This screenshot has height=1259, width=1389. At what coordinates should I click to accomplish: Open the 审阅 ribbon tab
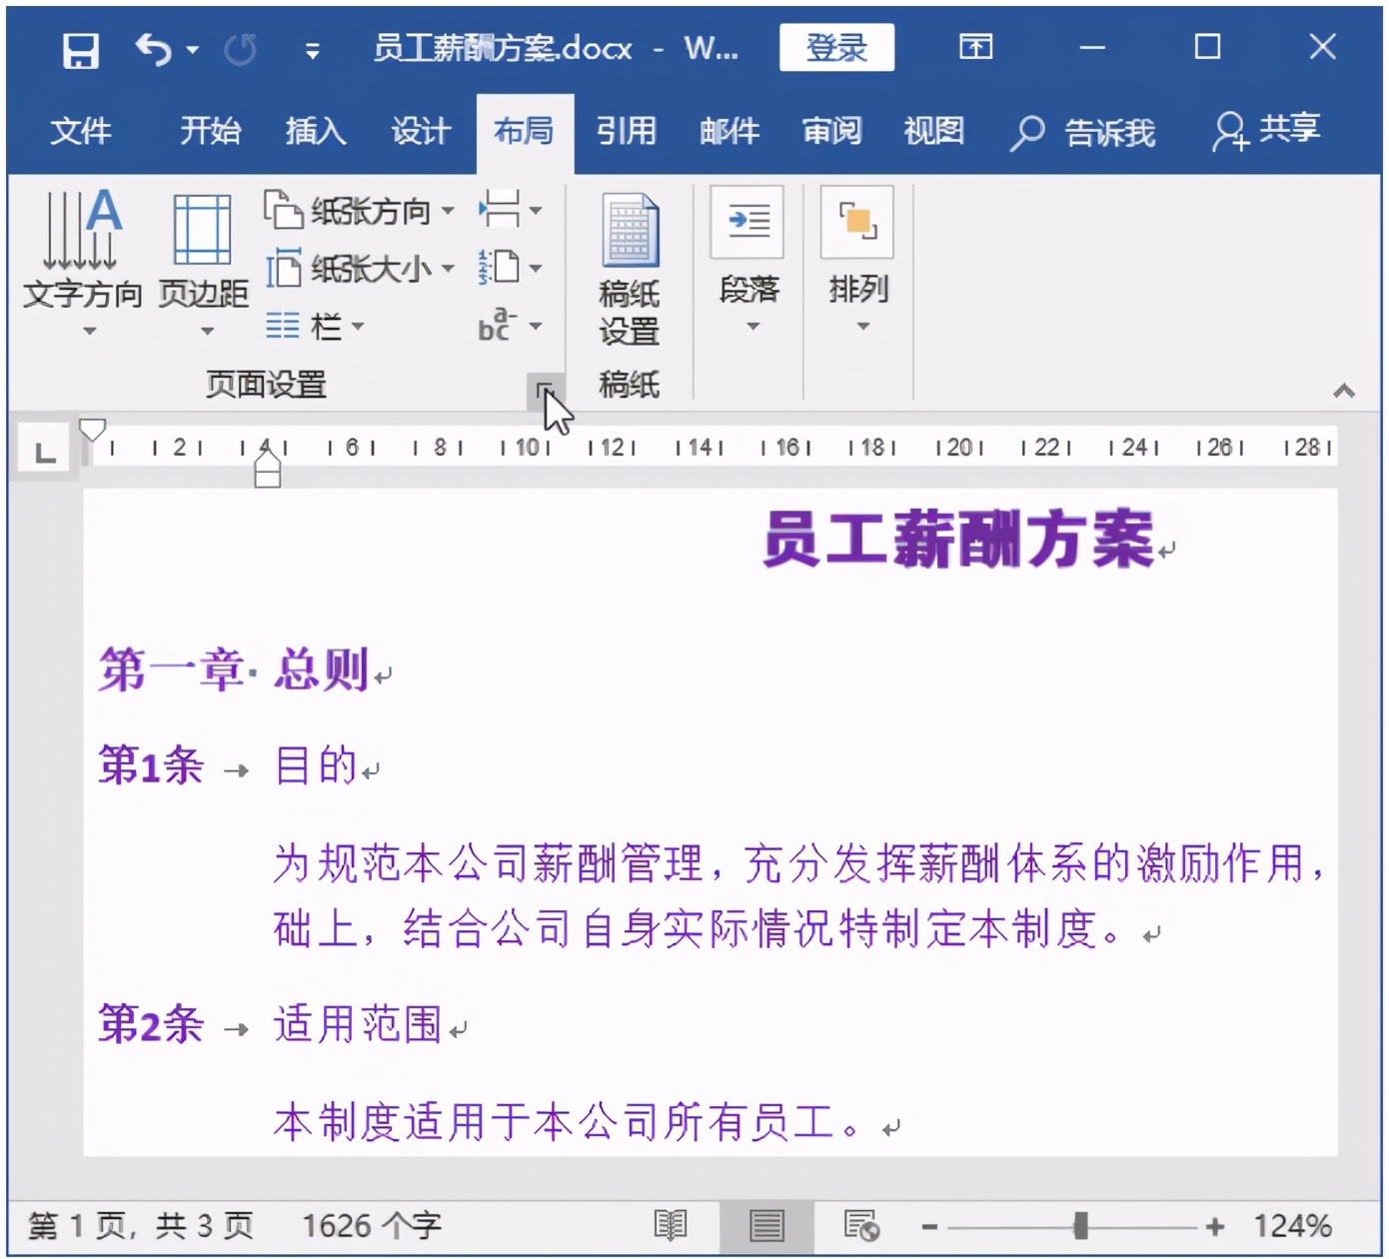pyautogui.click(x=830, y=131)
